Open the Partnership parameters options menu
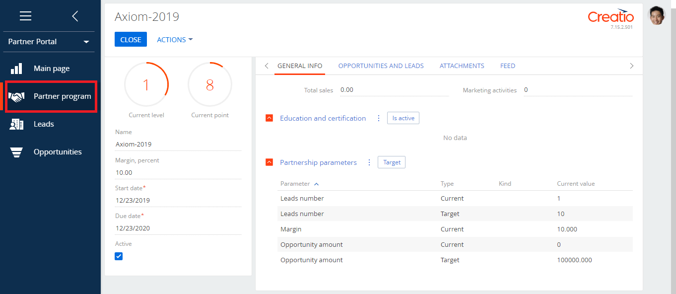The width and height of the screenshot is (676, 294). pyautogui.click(x=369, y=162)
